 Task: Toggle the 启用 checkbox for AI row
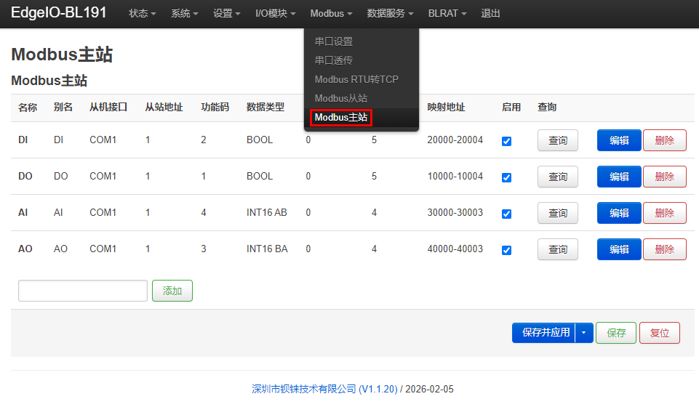pos(506,214)
